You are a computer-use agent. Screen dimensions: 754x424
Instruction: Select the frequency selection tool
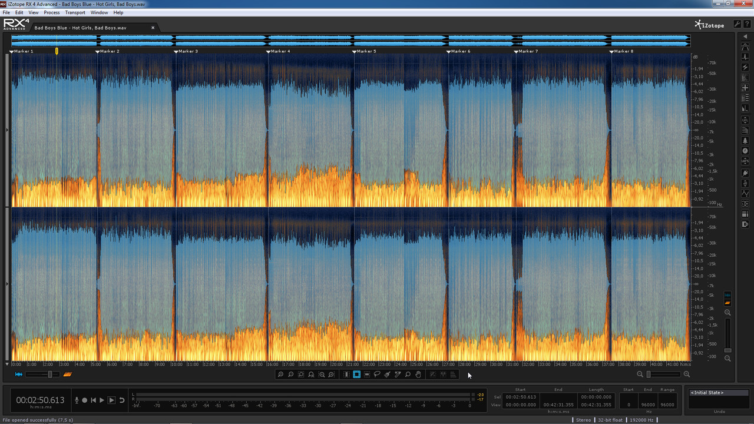pyautogui.click(x=367, y=375)
